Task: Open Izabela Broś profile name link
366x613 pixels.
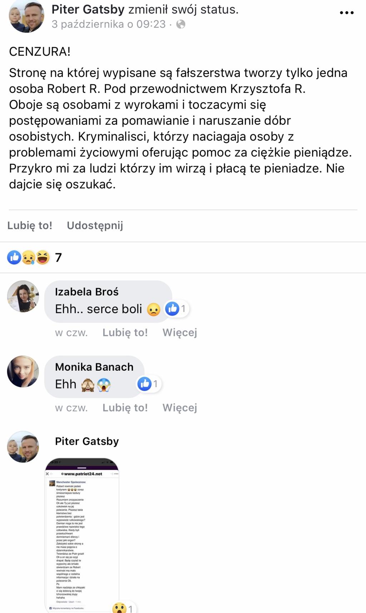Action: (87, 292)
